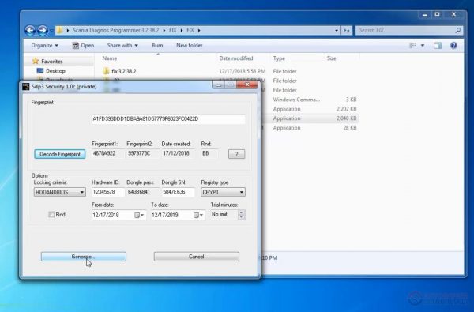
Task: Open the To date calendar picker
Action: [198, 216]
